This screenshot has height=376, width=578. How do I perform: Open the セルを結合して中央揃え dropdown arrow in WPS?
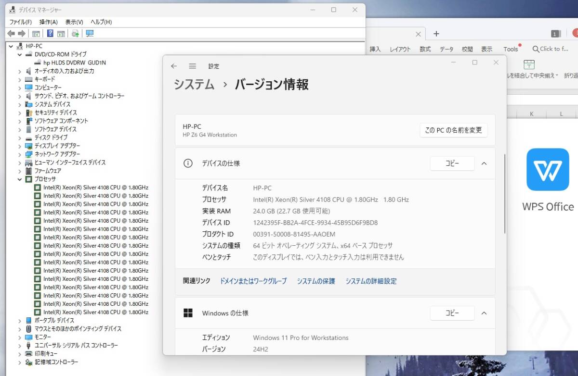coord(557,75)
